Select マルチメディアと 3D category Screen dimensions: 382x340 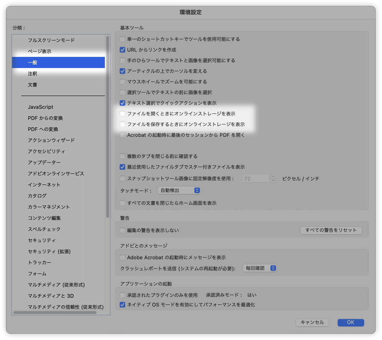(59, 296)
